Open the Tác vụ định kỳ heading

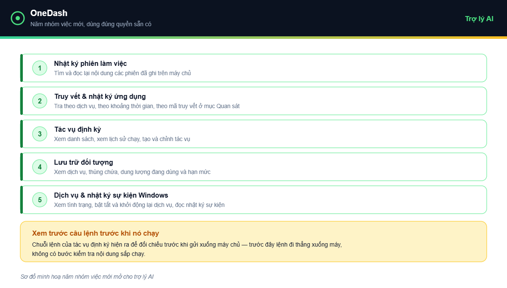[77, 129]
